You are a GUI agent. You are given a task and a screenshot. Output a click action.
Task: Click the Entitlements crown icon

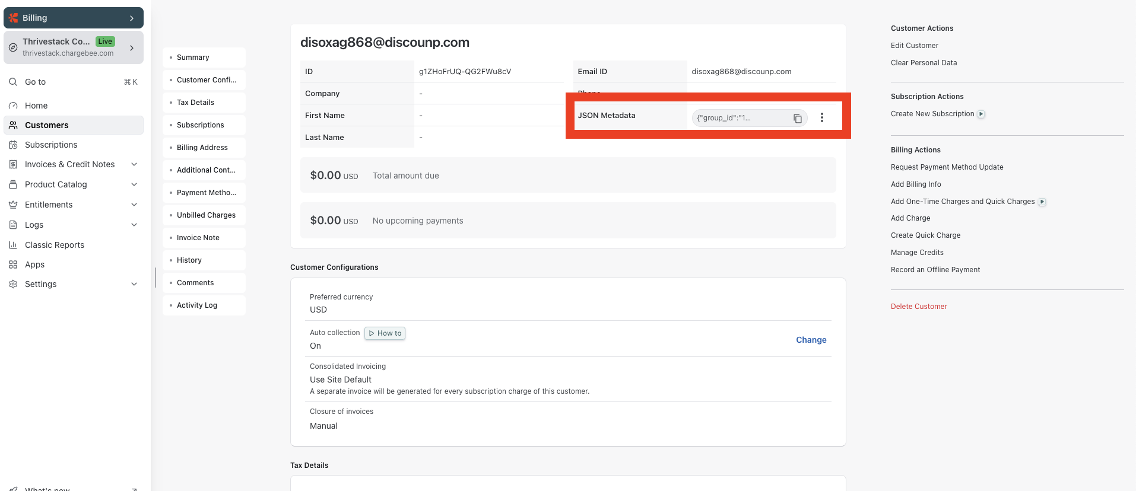point(13,205)
